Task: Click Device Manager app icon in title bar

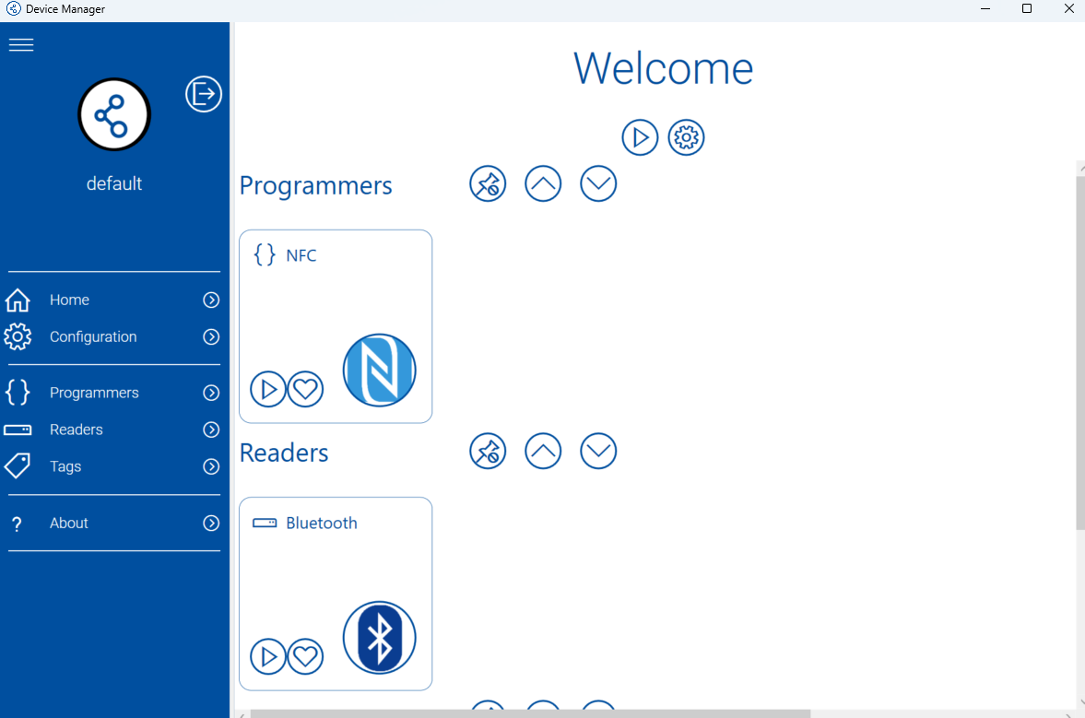Action: pos(13,9)
